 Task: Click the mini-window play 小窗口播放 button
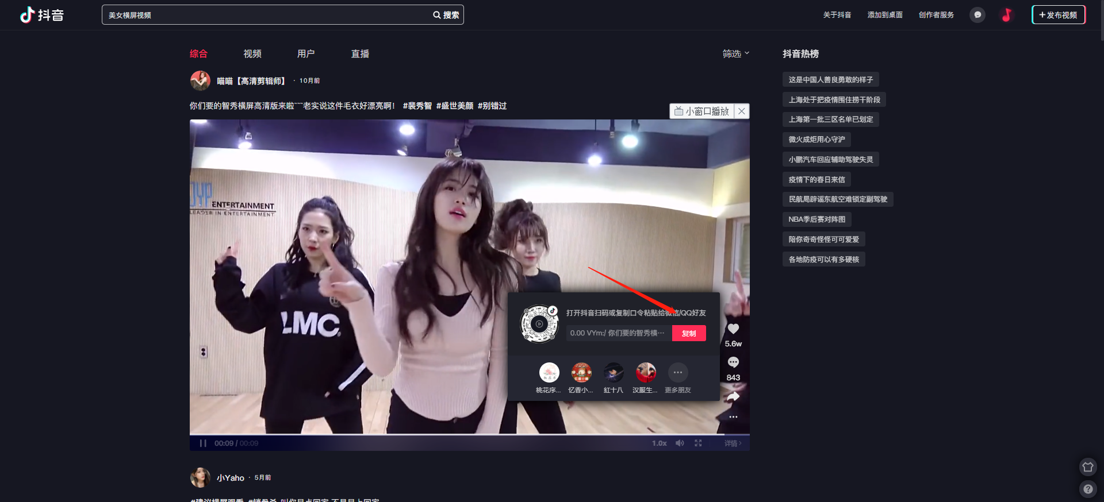click(702, 111)
